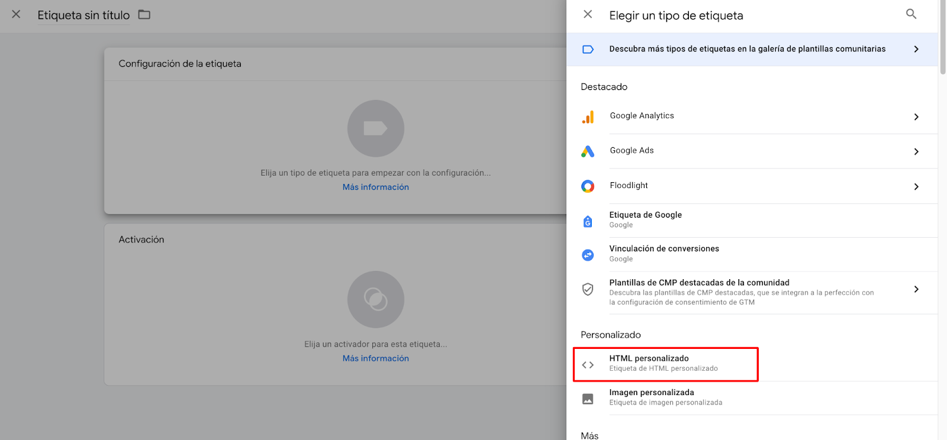Click the tag icon in community gallery banner
Viewport: 947px width, 440px height.
588,50
